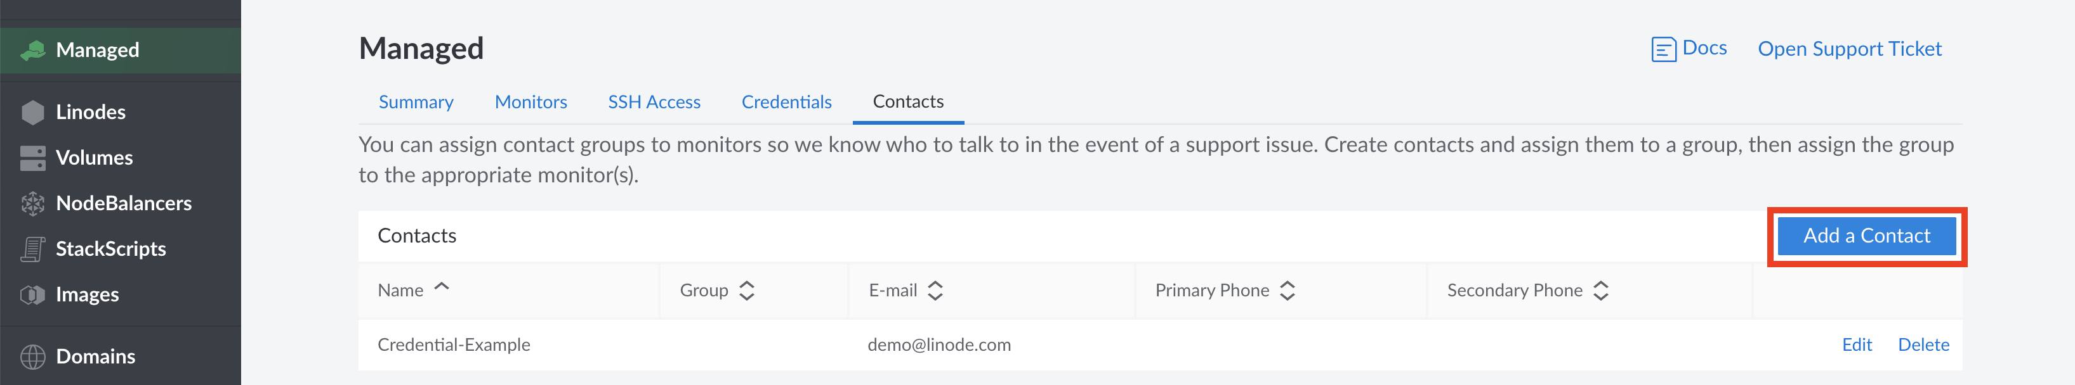This screenshot has width=2075, height=385.
Task: Click the Managed sidebar icon
Action: click(34, 50)
